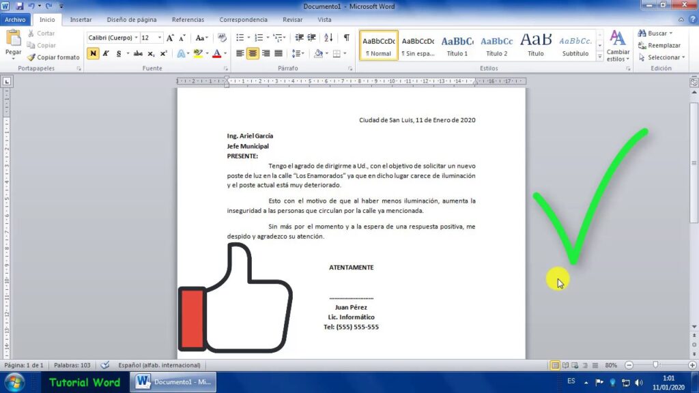This screenshot has height=393, width=699.
Task: Click the Save icon in quick access toolbar
Action: tap(19, 6)
